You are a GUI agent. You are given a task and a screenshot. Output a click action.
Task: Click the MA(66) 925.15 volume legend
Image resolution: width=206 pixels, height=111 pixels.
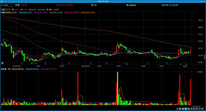[32, 69]
